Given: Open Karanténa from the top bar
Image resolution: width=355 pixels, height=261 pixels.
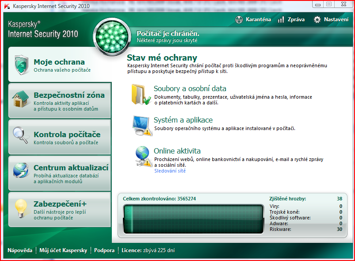Looking at the screenshot, I should (253, 20).
